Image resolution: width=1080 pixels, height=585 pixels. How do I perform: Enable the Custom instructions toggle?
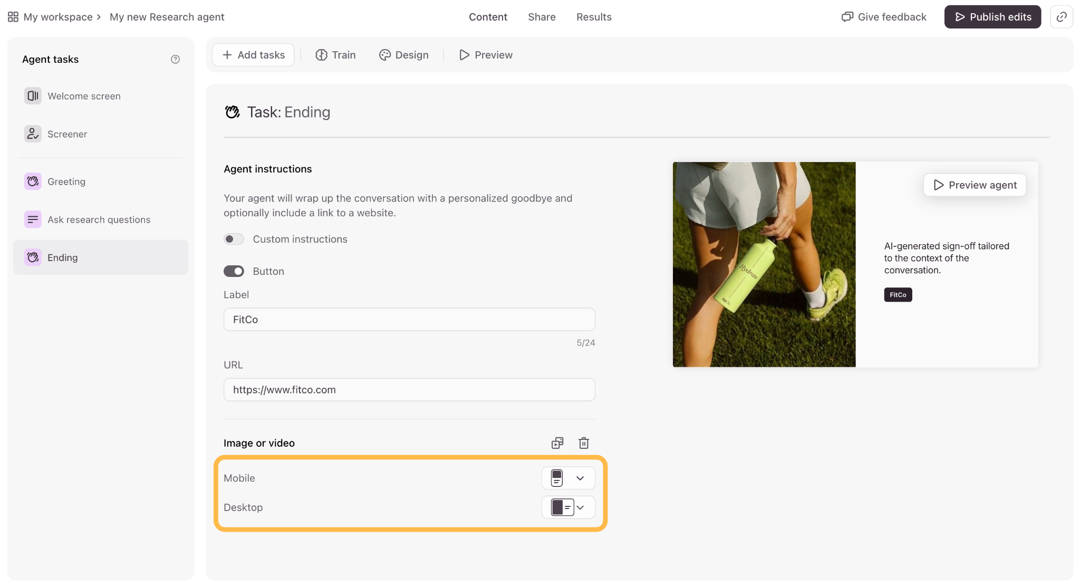pyautogui.click(x=234, y=239)
